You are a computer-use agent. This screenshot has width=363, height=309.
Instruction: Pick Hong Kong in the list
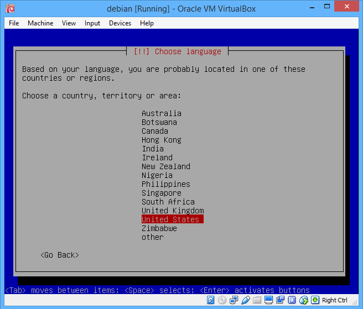pos(162,140)
